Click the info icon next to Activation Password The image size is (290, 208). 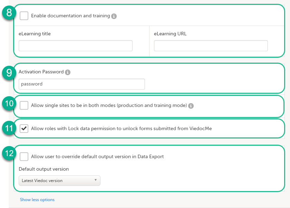click(68, 72)
